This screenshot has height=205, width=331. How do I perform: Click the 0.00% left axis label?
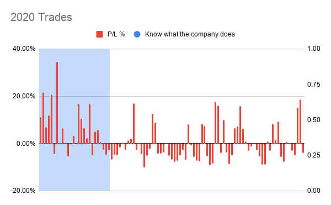26,144
